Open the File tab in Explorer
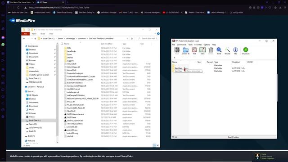Screen dimensions: 288x162 click(26, 34)
